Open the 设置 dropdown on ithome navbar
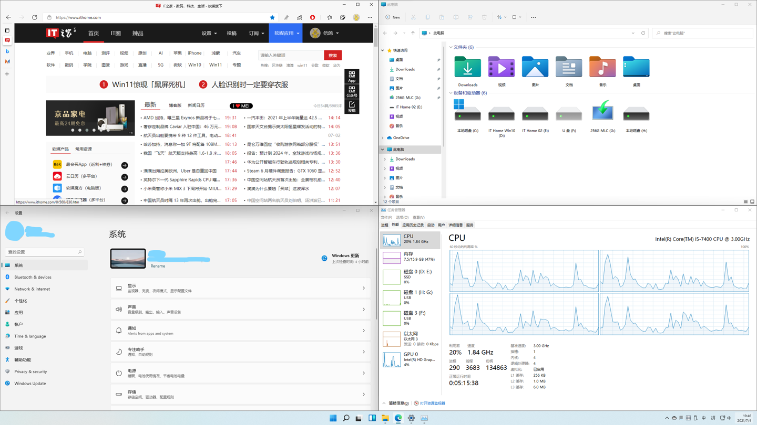 coord(209,33)
